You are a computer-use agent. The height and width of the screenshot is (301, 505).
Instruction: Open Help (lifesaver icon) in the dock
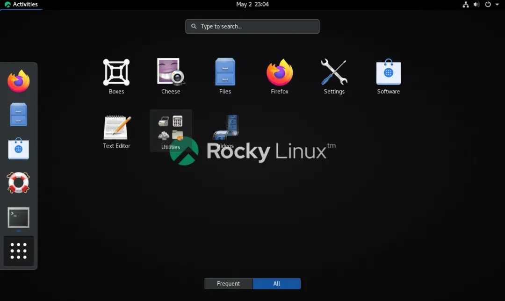click(x=18, y=183)
